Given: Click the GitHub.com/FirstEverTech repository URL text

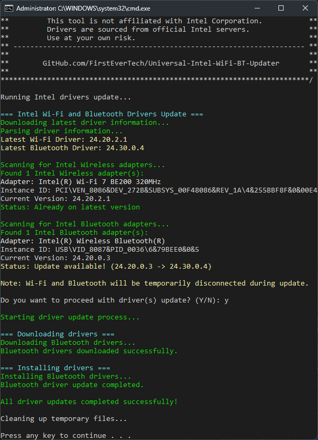Looking at the screenshot, I should 161,63.
